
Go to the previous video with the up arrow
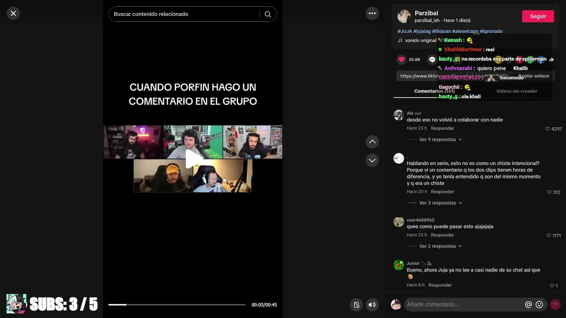pos(372,142)
